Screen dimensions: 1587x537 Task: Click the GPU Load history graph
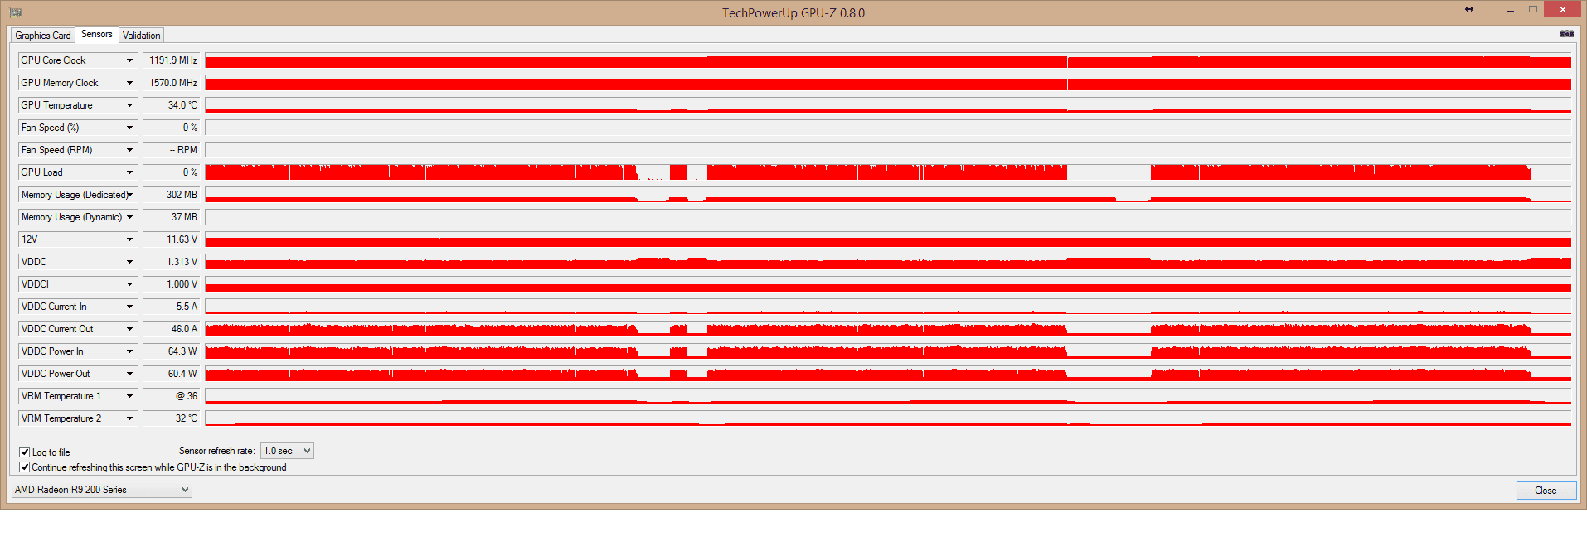[888, 172]
